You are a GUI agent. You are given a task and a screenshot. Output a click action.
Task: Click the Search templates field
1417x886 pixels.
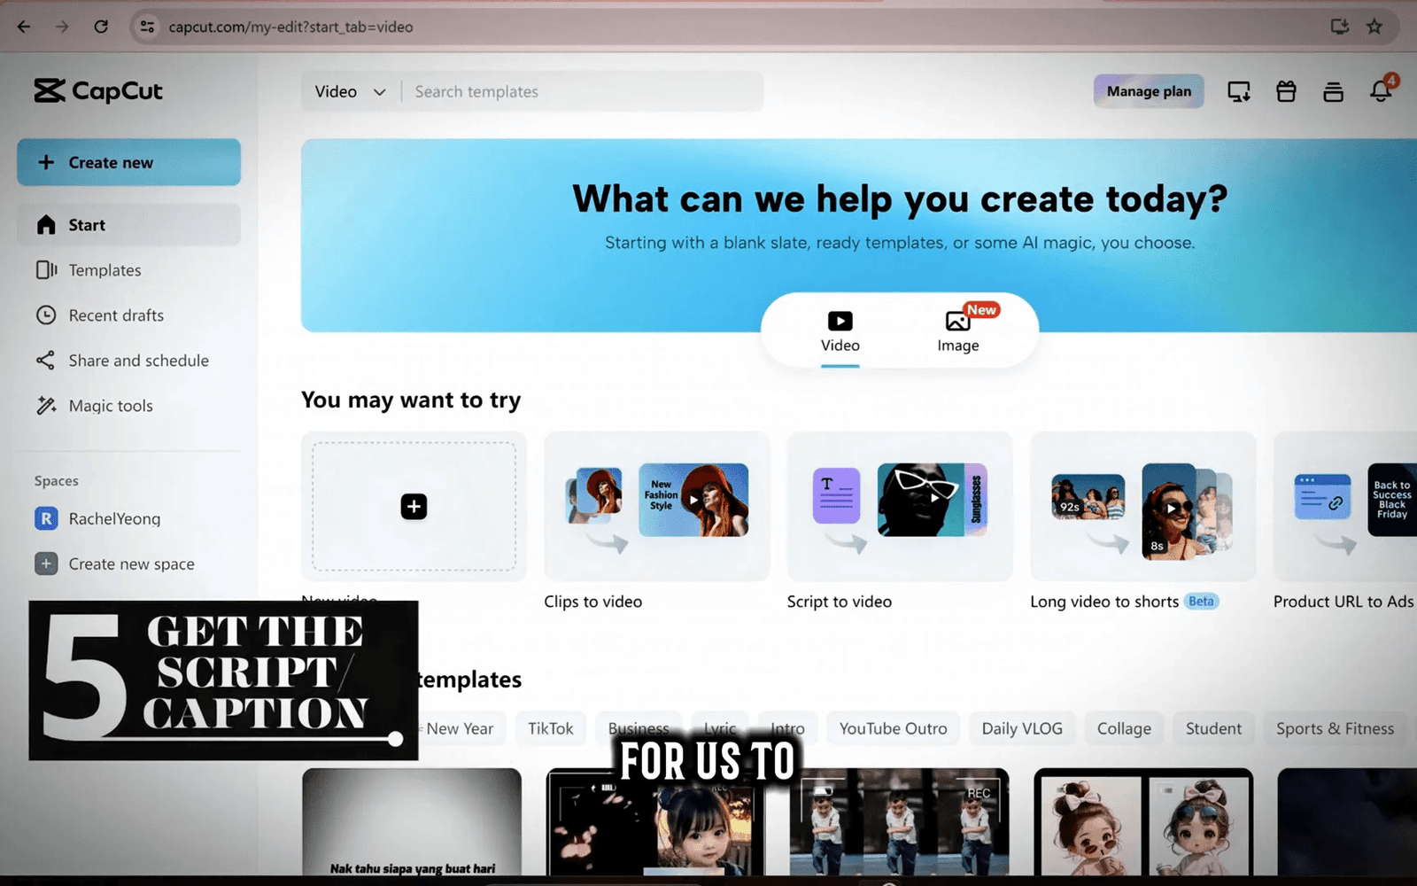(x=582, y=91)
